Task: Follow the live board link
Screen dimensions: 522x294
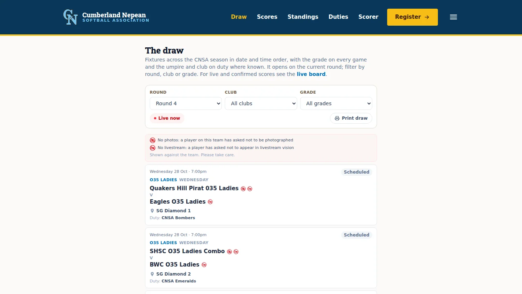Action: (311, 74)
